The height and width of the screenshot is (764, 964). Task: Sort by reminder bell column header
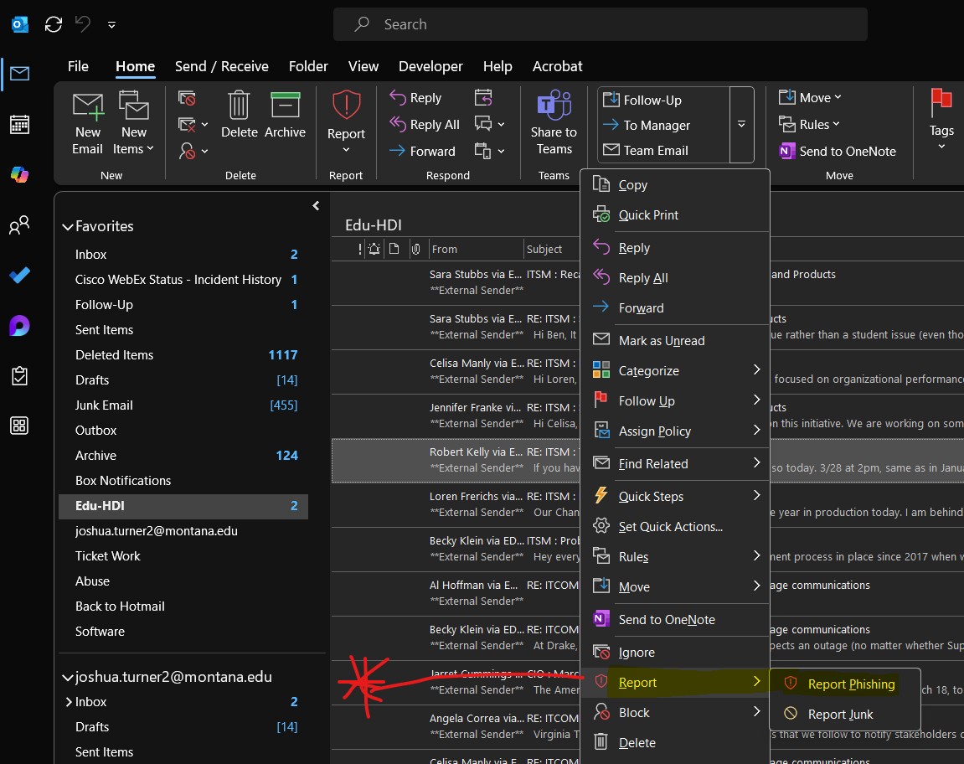tap(374, 249)
